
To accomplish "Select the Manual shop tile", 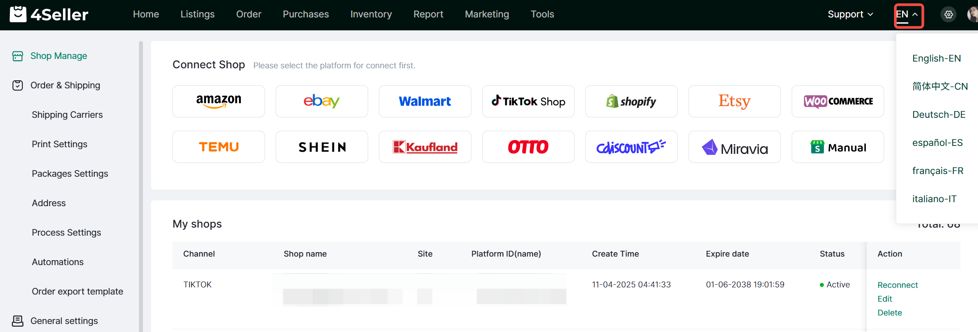I will [838, 147].
